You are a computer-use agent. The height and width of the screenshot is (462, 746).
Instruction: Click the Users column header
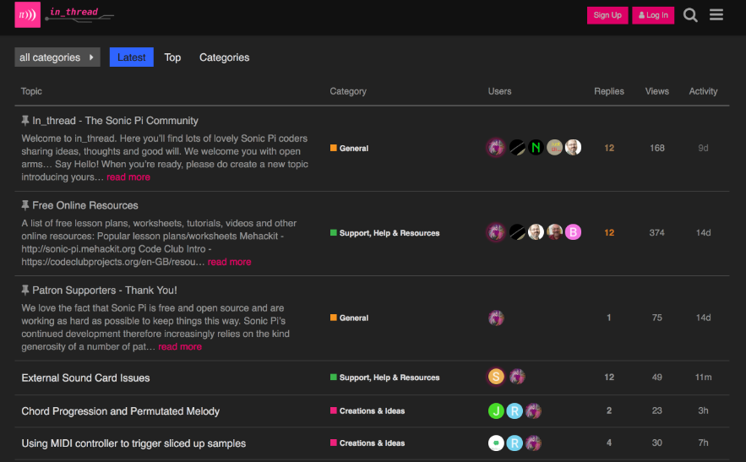[499, 91]
